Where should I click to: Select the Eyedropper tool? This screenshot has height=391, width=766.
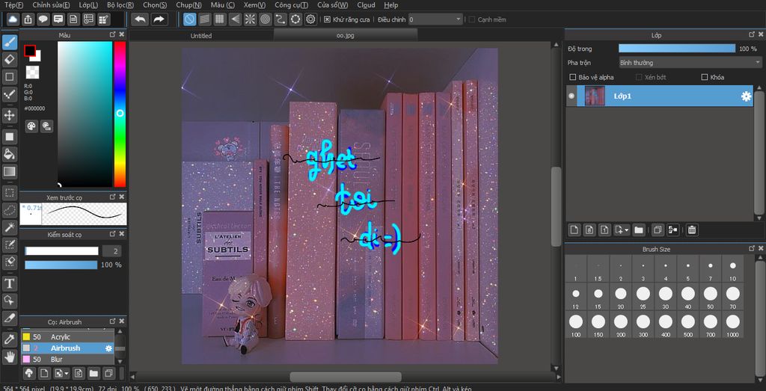coord(9,339)
